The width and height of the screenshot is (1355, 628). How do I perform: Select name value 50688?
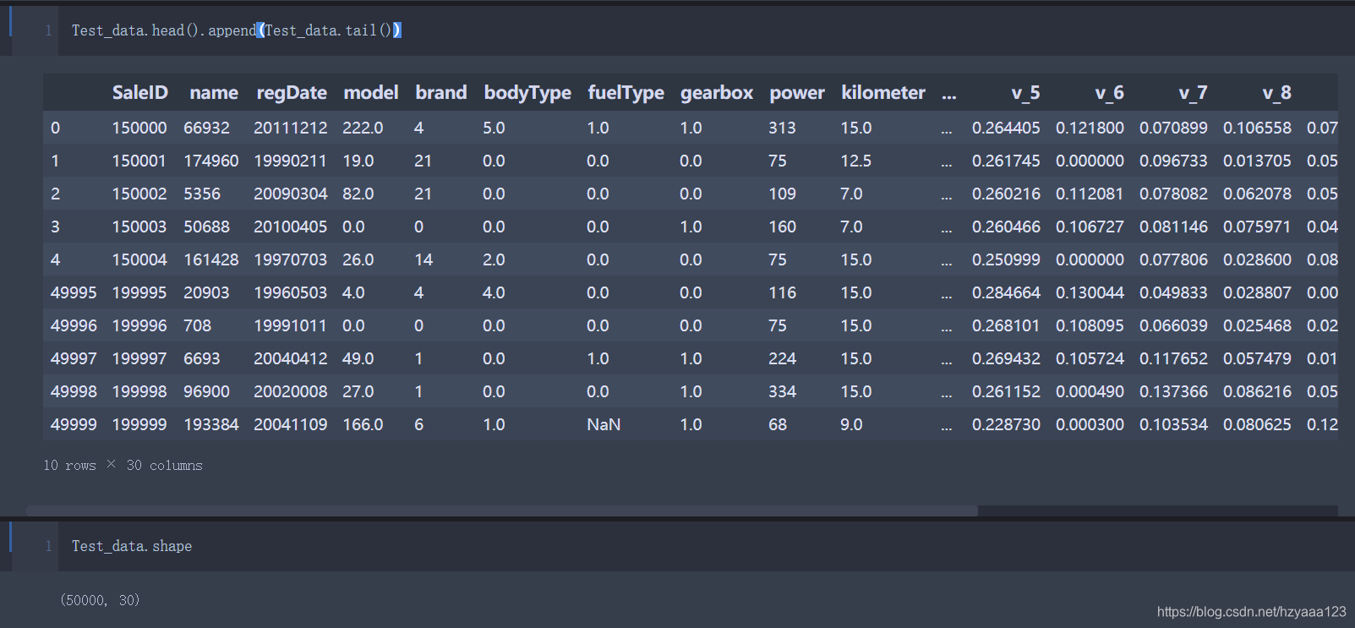[206, 227]
